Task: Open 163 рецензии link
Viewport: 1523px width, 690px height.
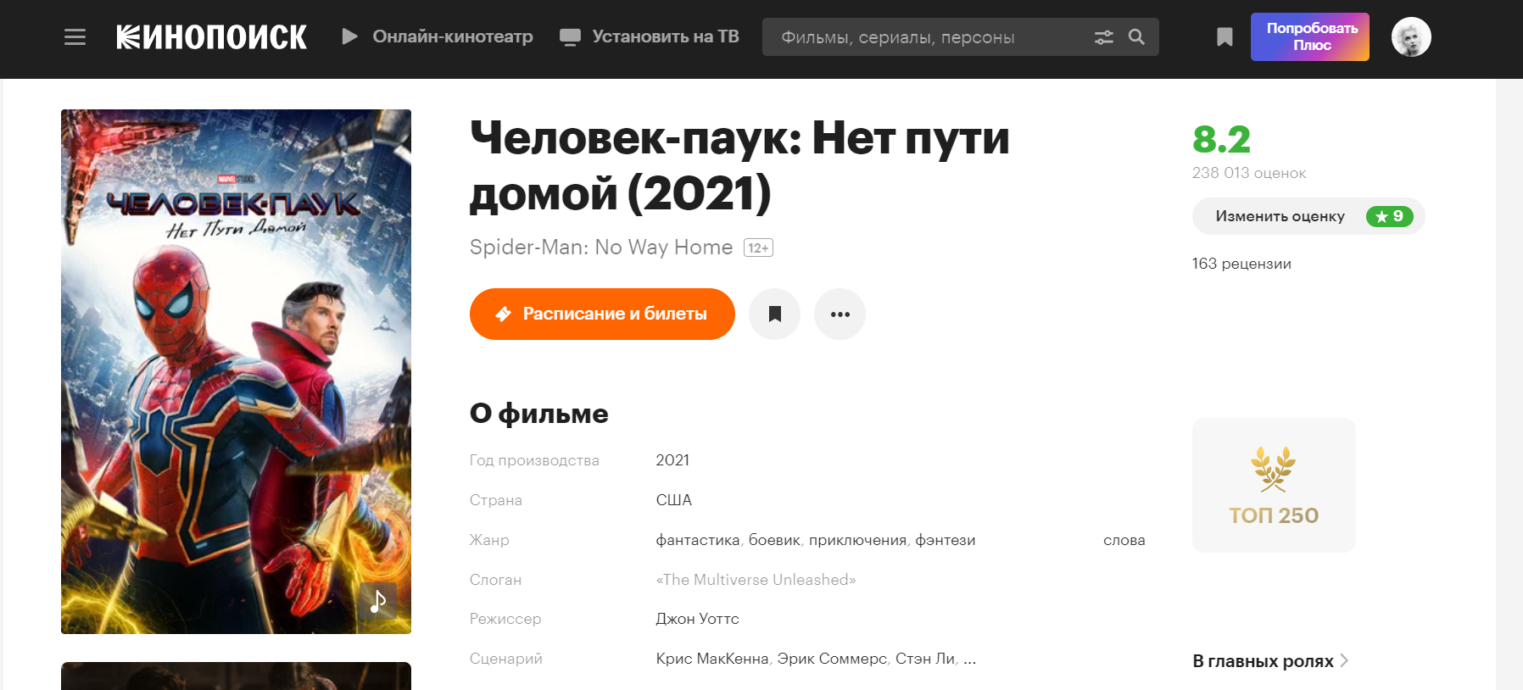Action: pyautogui.click(x=1241, y=264)
